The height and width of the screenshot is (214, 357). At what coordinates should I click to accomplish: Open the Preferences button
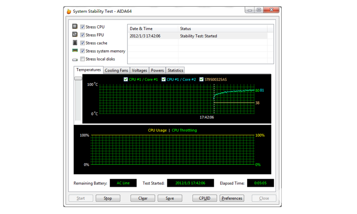tap(232, 198)
